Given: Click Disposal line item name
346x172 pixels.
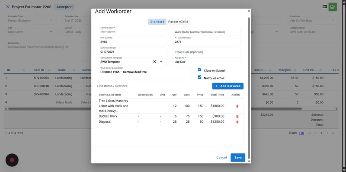Looking at the screenshot, I should (105, 122).
